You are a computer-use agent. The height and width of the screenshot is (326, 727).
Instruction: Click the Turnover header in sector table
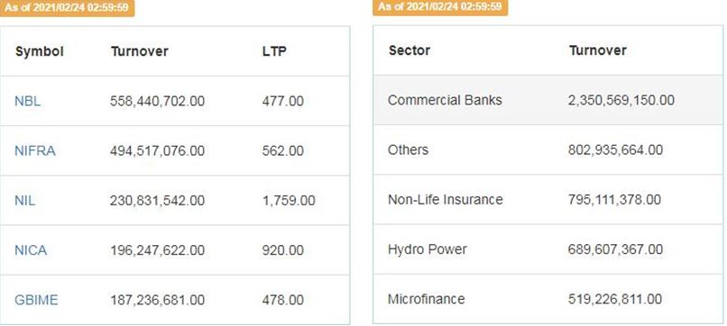click(598, 50)
